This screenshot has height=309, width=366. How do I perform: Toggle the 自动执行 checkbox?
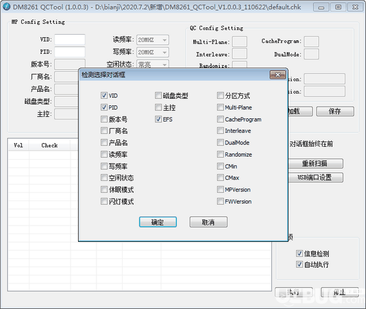(300, 265)
